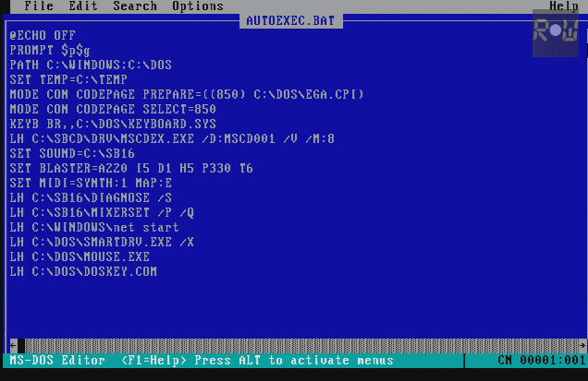Click the MODE CON CODEPAGE SELECT=850 line

113,109
